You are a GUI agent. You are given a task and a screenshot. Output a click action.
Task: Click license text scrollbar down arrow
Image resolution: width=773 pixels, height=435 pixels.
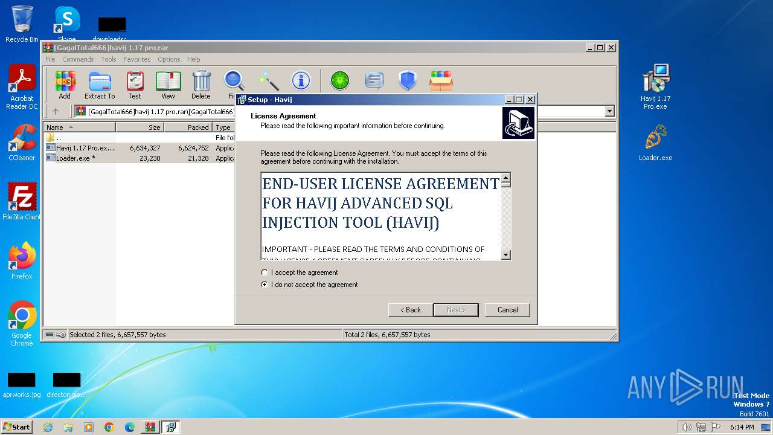(x=506, y=255)
